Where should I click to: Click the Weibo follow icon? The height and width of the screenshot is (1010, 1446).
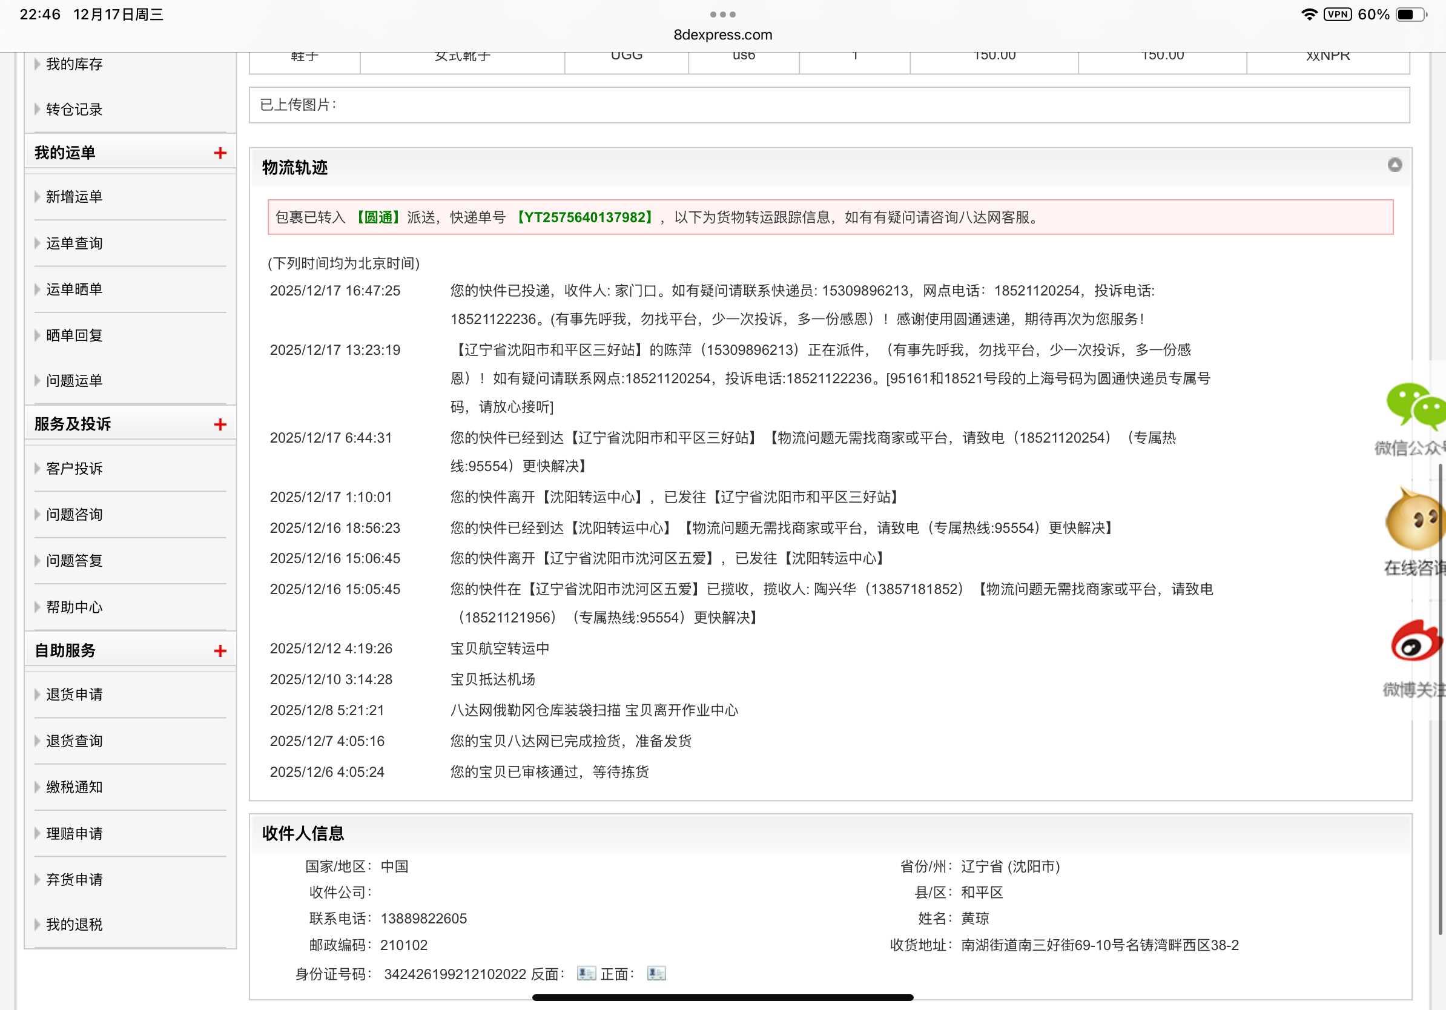pyautogui.click(x=1415, y=642)
